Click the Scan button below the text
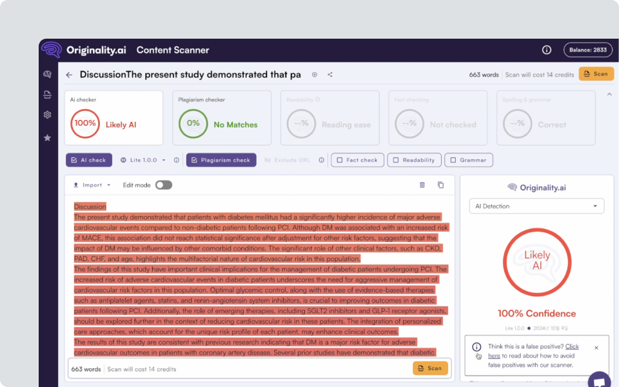This screenshot has width=619, height=387. tap(430, 368)
